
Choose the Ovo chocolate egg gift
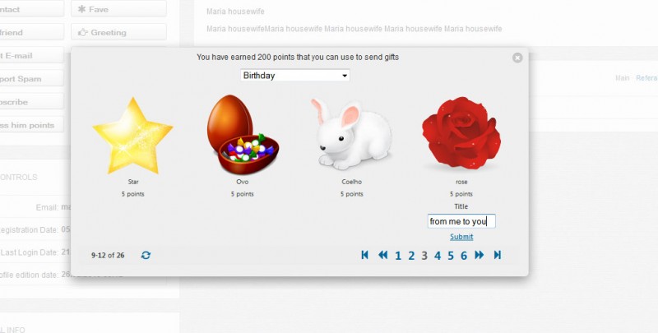pos(243,135)
